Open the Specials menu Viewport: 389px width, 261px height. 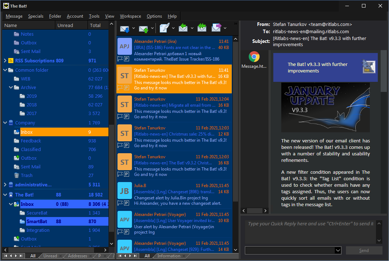coord(36,16)
